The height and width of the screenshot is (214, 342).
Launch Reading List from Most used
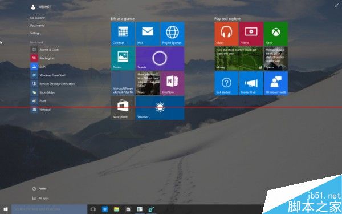tap(43, 58)
